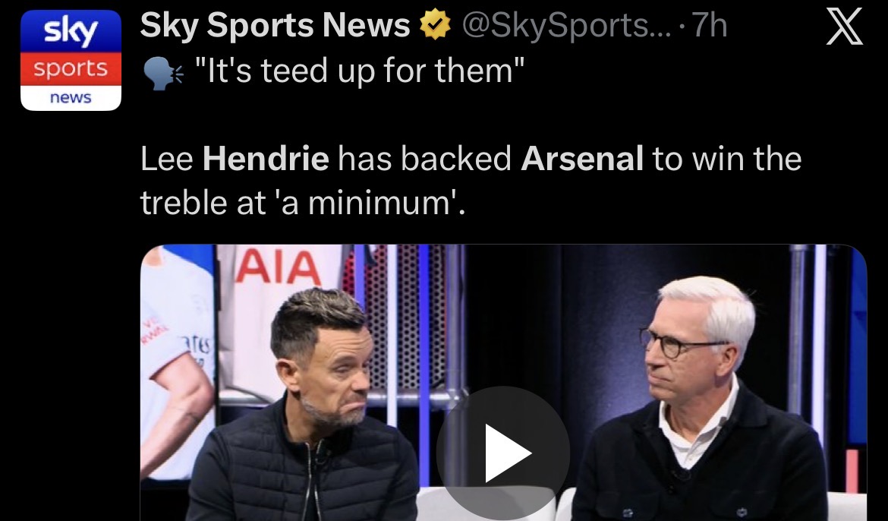The image size is (888, 521).
Task: Play the embedded video
Action: pos(503,453)
